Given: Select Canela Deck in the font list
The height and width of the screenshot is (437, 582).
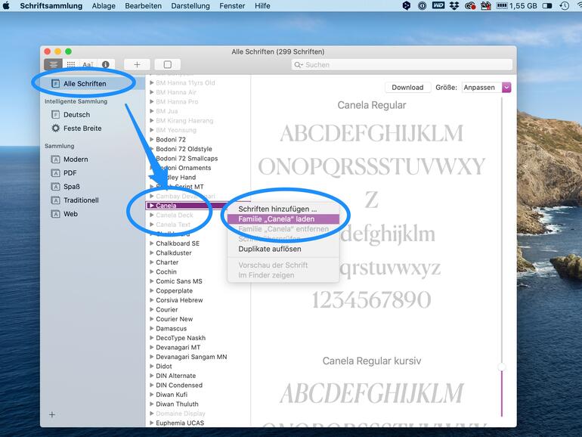Looking at the screenshot, I should tap(175, 215).
